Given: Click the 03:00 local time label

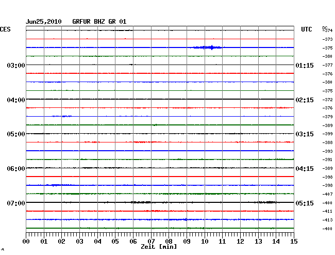Looking at the screenshot, I should (16, 65).
